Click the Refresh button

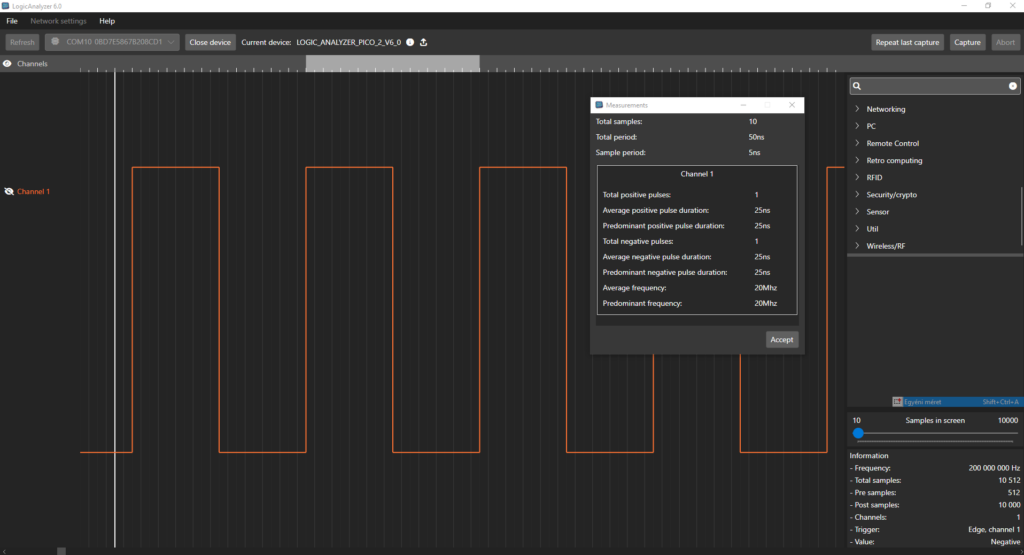22,42
